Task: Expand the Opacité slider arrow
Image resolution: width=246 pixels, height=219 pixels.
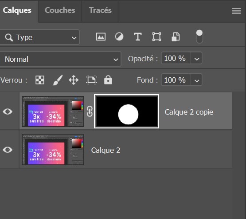Action: (197, 59)
